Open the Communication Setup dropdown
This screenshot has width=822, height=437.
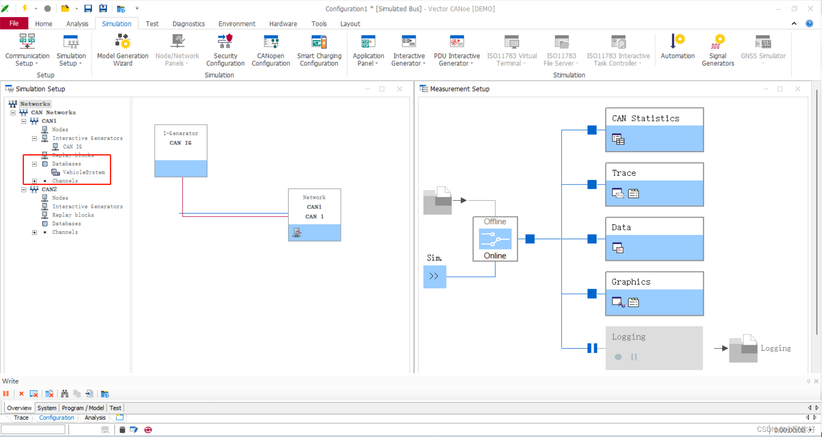27,50
